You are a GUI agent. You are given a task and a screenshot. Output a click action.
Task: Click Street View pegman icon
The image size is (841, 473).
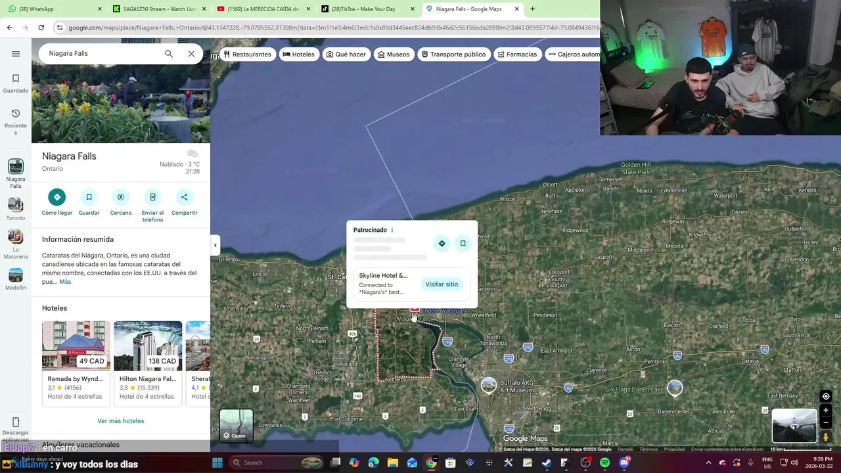pyautogui.click(x=826, y=438)
